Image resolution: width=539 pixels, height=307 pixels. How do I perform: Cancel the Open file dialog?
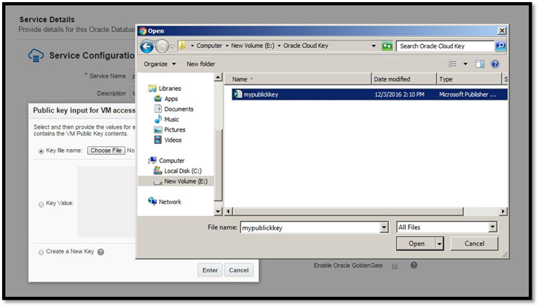coord(474,244)
